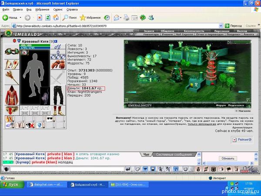Click the red boots item slot
The image size is (261, 196).
coord(58,110)
